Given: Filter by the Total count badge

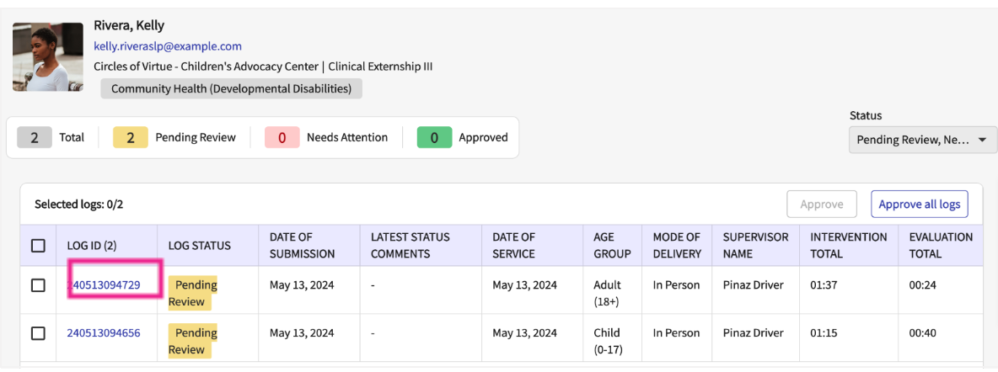Looking at the screenshot, I should pyautogui.click(x=35, y=137).
